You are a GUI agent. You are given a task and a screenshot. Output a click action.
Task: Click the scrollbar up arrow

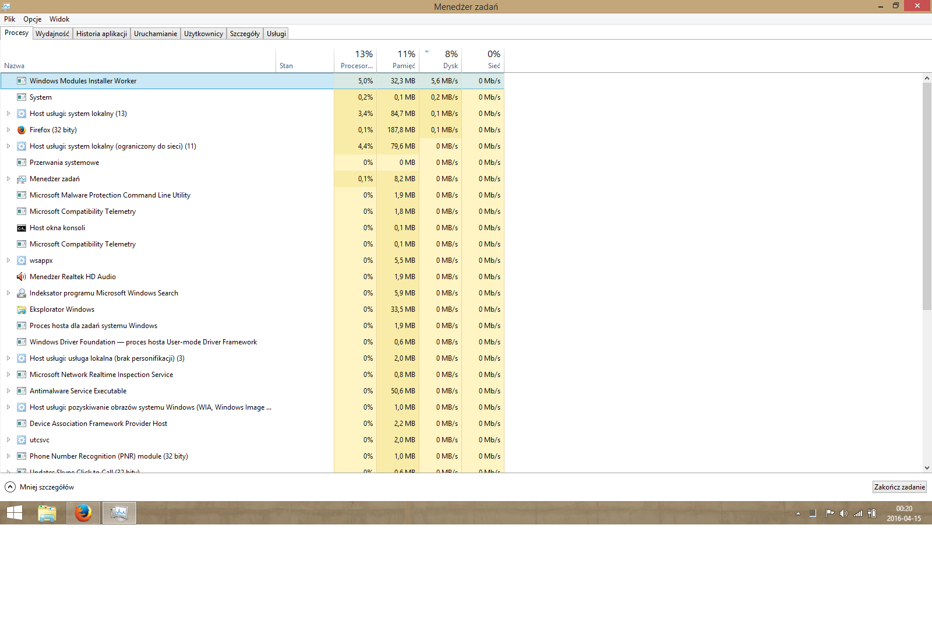click(x=927, y=78)
